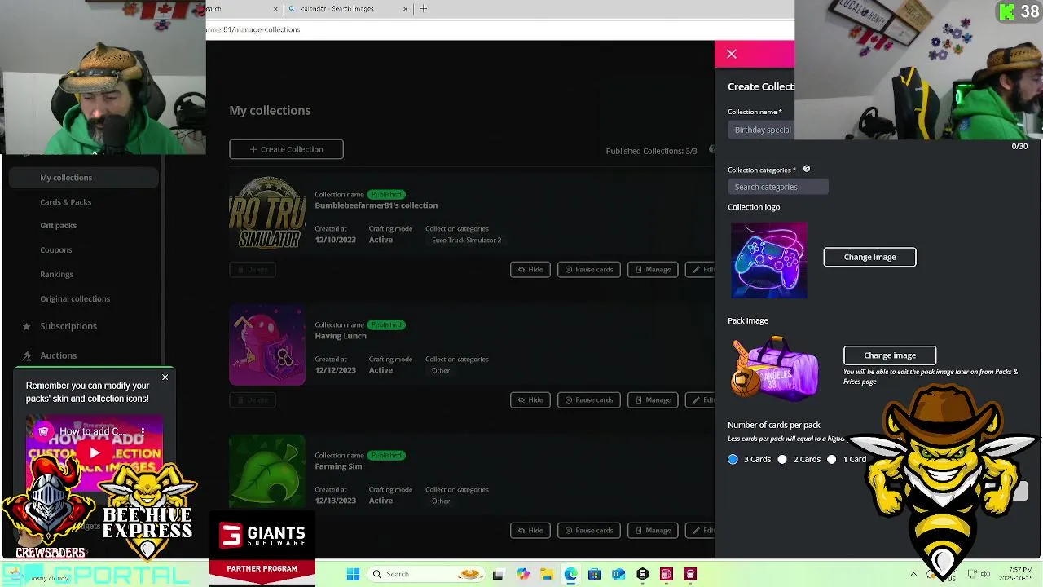1043x587 pixels.
Task: Manage the Bumblebeefarmer81's collection
Action: pos(653,270)
